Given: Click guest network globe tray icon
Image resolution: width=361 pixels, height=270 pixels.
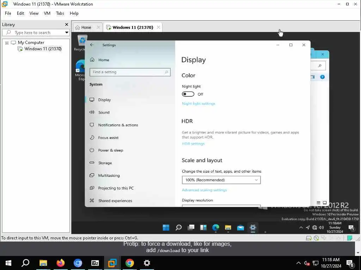Looking at the screenshot, I should click(314, 227).
